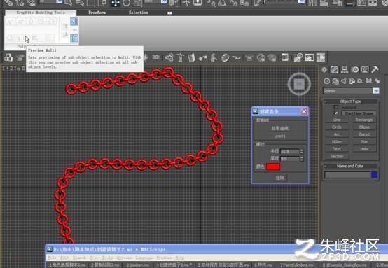Screen dimensions: 388x268
Task: Toggle Angle Snap in main toolbar
Action: pyautogui.click(x=223, y=3)
